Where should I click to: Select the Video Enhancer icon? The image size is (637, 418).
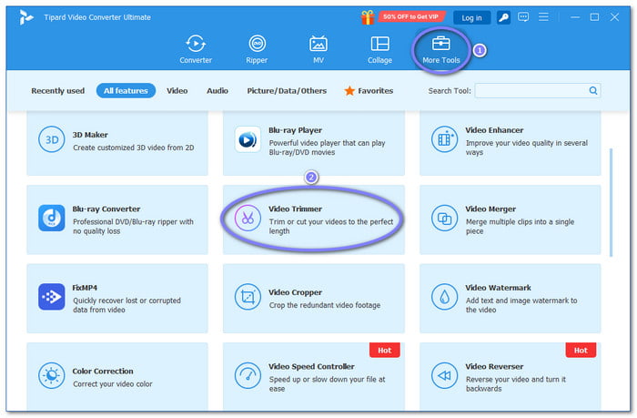(x=443, y=139)
